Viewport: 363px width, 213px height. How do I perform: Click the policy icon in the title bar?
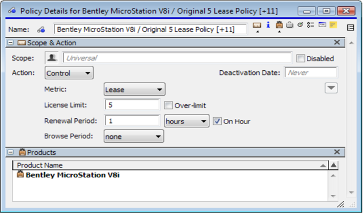(x=12, y=10)
